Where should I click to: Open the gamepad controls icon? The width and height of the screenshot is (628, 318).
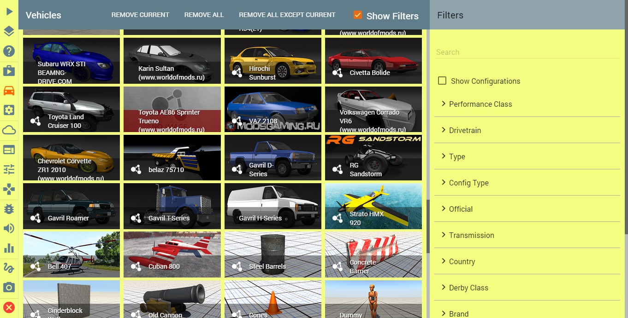click(x=9, y=189)
